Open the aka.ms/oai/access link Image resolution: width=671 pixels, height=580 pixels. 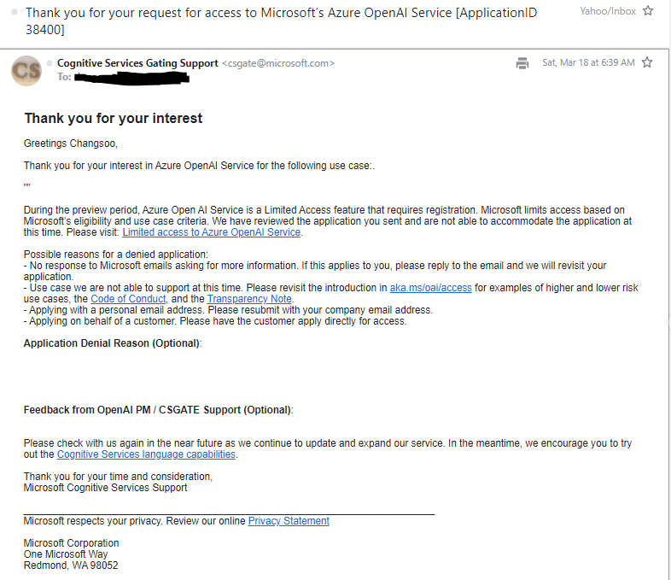click(x=430, y=288)
